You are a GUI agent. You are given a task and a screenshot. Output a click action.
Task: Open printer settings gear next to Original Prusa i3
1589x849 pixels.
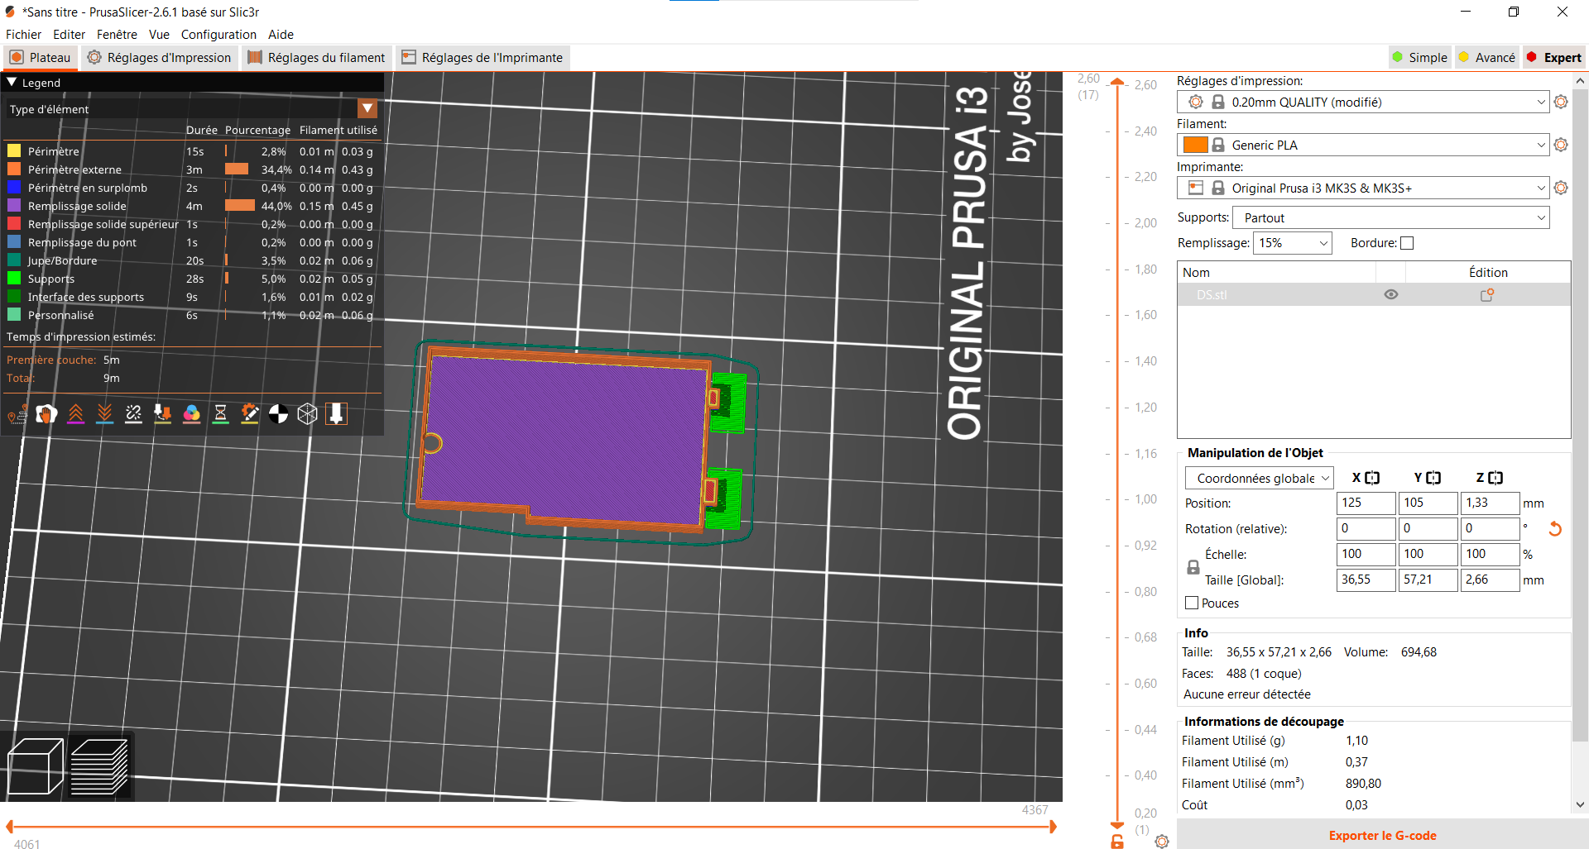pos(1561,188)
